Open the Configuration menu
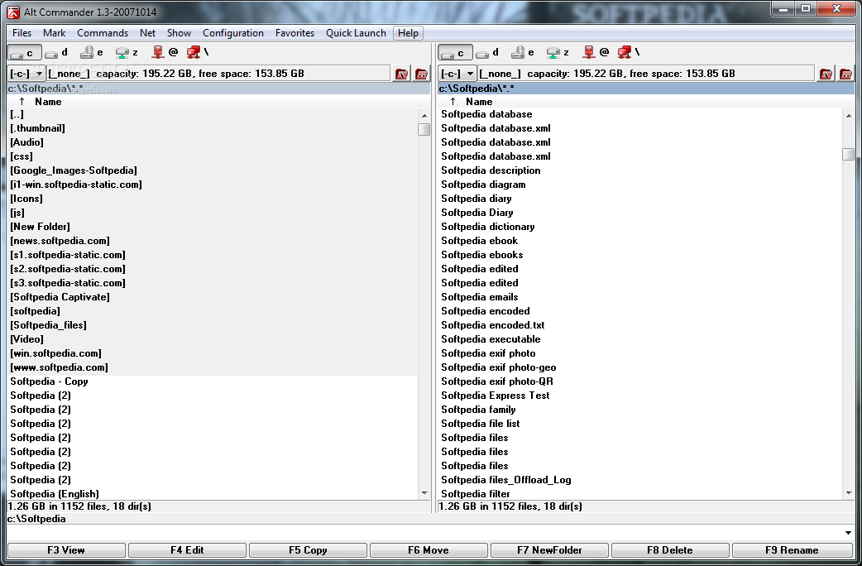 pos(233,33)
